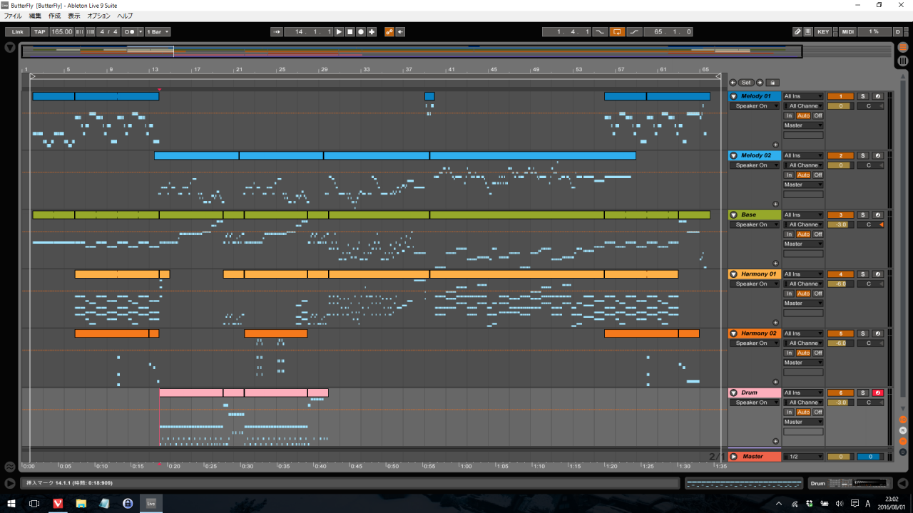The height and width of the screenshot is (513, 913).
Task: Click the tempo field 165.00
Action: tap(61, 32)
